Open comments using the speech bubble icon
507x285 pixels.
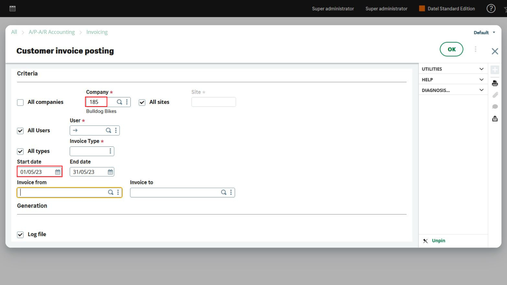coord(495,106)
